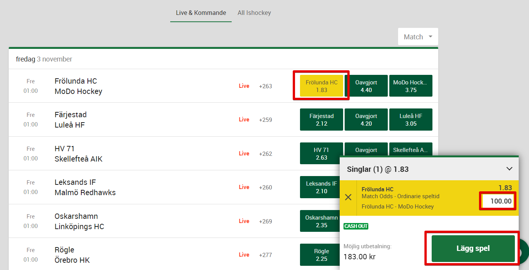This screenshot has height=270, width=529.
Task: Collapse the Singlar (1) bet slip
Action: (x=509, y=169)
